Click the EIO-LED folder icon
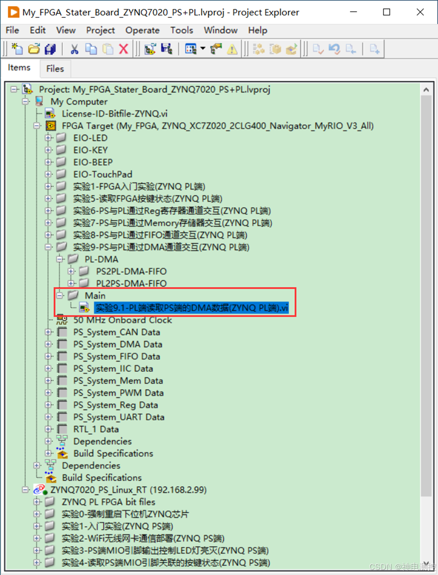This screenshot has height=575, width=438. [62, 137]
